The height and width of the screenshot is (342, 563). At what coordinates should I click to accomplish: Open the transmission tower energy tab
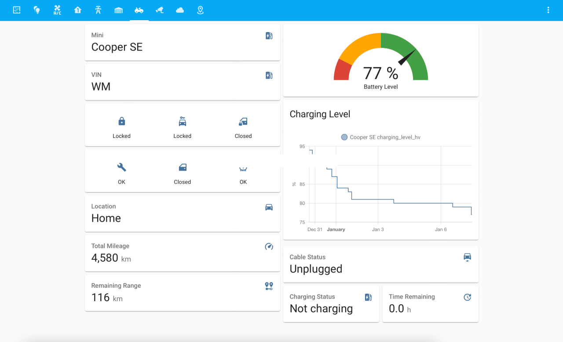98,10
